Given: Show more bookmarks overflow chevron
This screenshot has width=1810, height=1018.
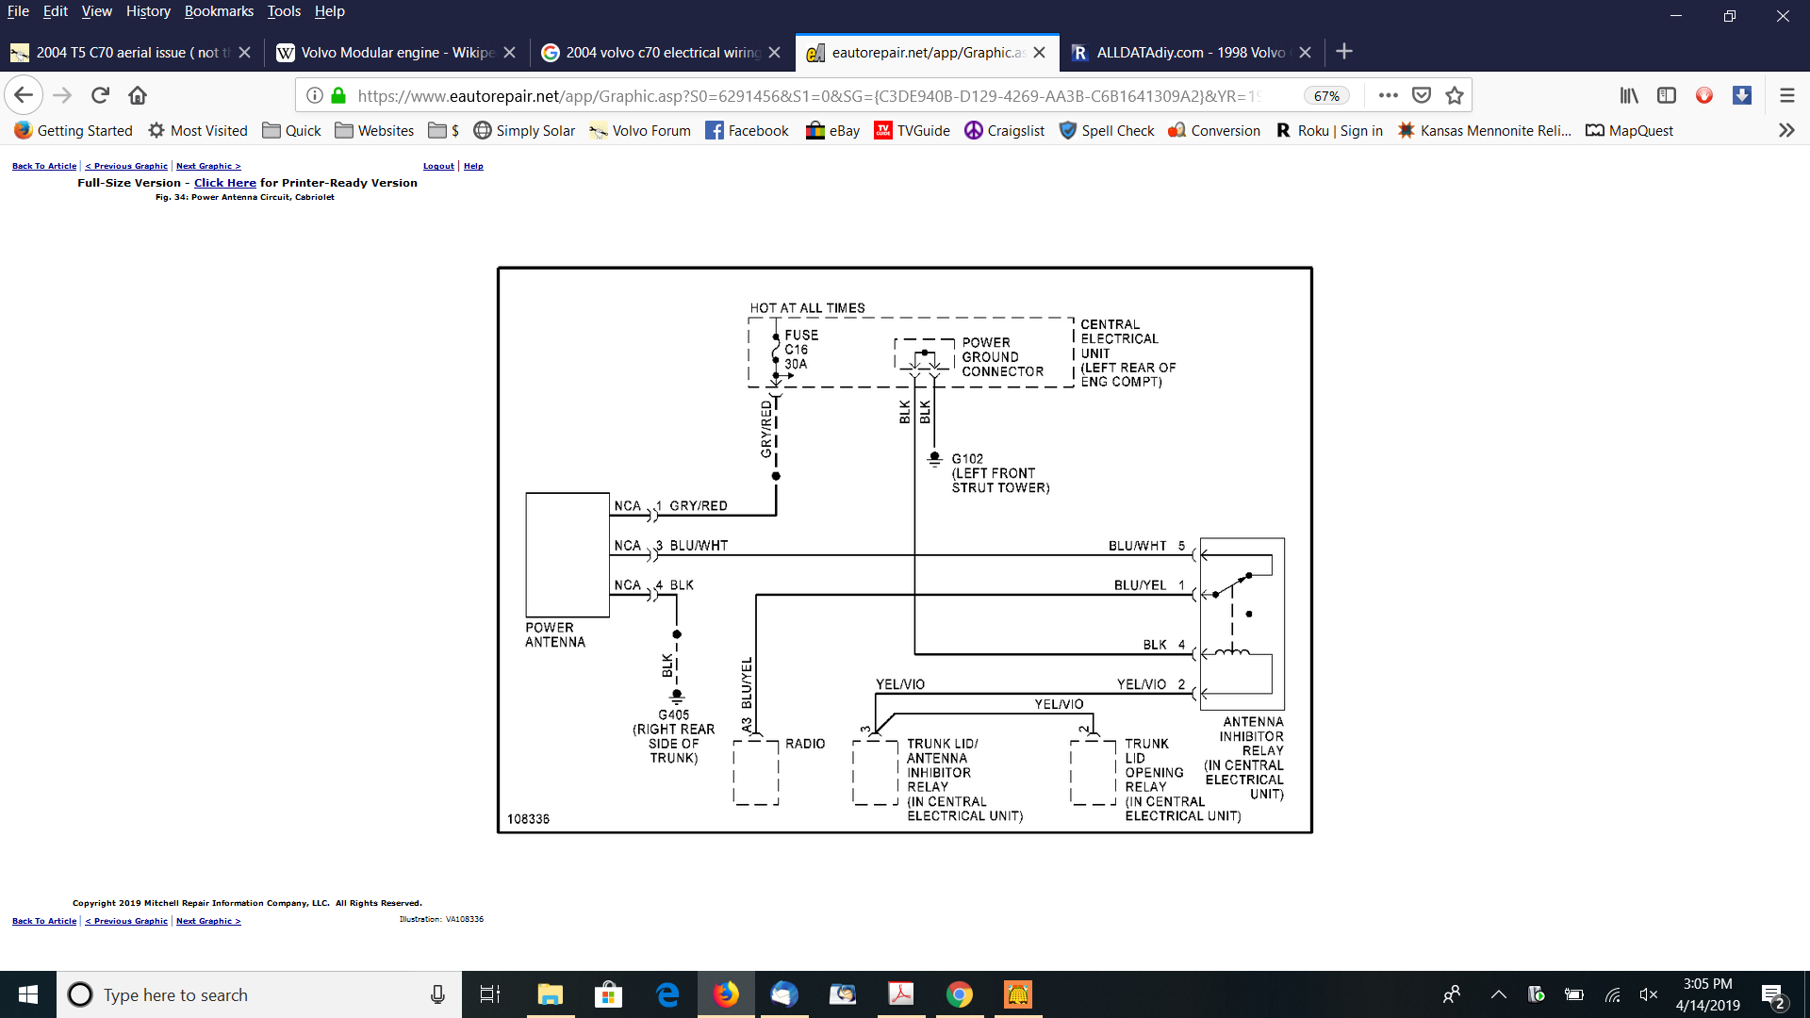Looking at the screenshot, I should point(1785,130).
